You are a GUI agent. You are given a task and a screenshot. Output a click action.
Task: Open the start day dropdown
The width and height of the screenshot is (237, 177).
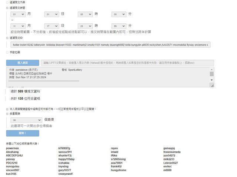[x=51, y=14]
